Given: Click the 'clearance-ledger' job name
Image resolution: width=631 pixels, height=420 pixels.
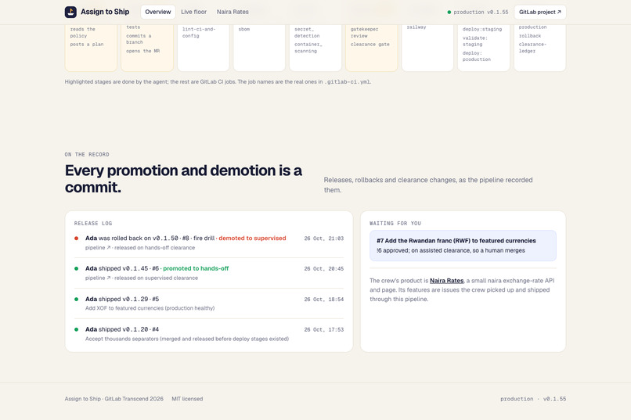Looking at the screenshot, I should pos(532,48).
